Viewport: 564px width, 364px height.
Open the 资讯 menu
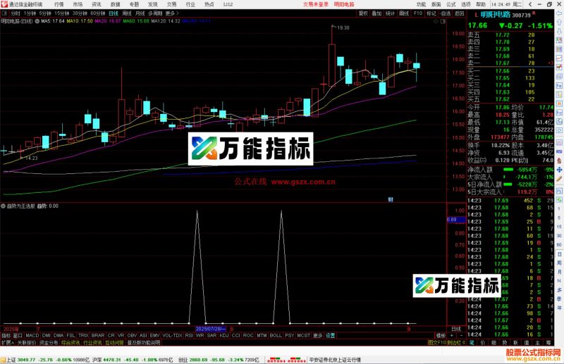point(97,4)
